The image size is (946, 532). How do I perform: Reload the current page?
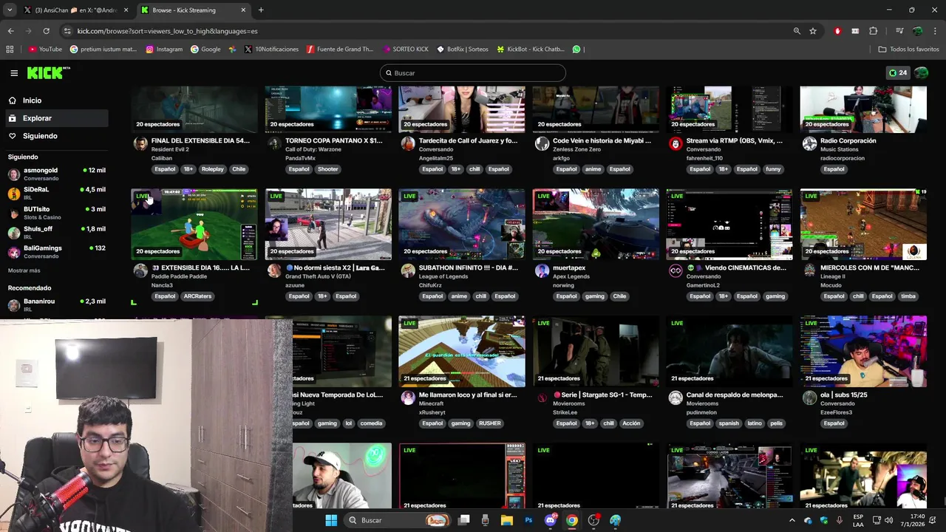click(x=46, y=31)
